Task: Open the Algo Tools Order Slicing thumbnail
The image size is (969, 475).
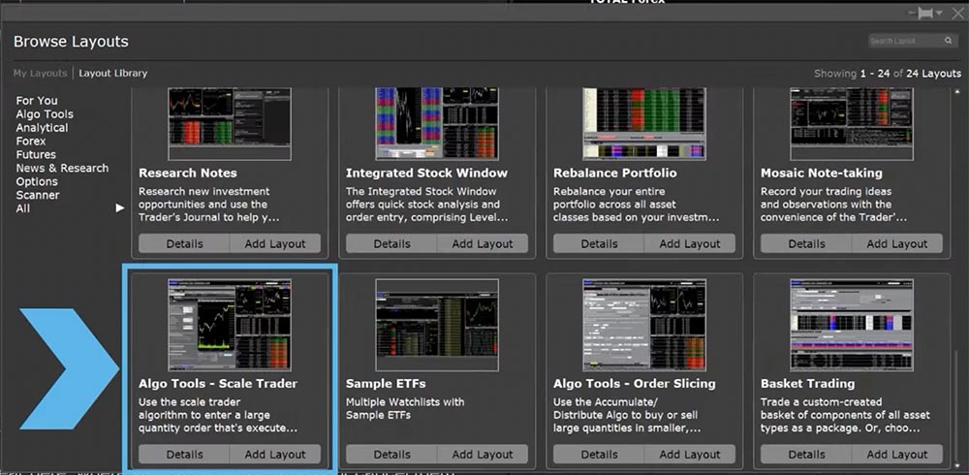Action: pyautogui.click(x=644, y=325)
